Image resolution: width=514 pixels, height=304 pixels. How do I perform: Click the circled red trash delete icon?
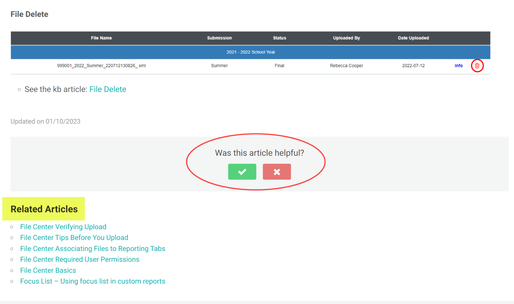[477, 66]
